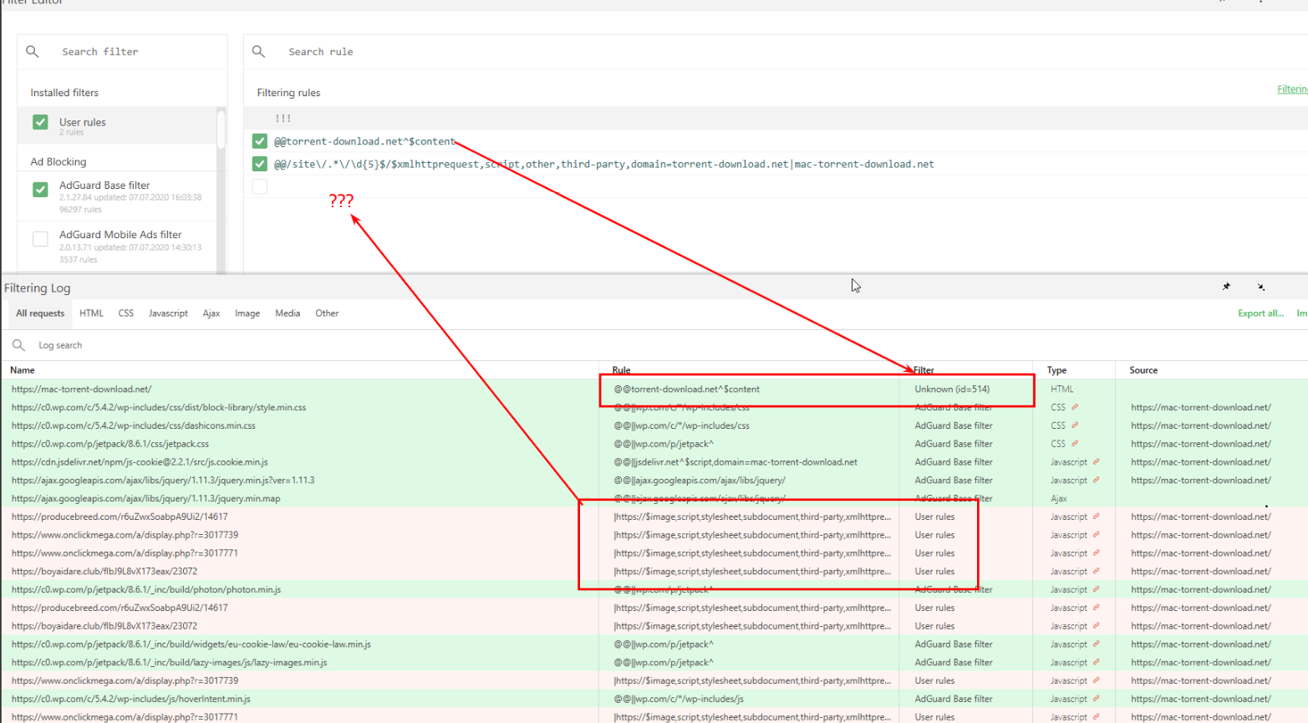Image resolution: width=1308 pixels, height=723 pixels.
Task: Select the dashicons.min.css log row name
Action: (134, 425)
